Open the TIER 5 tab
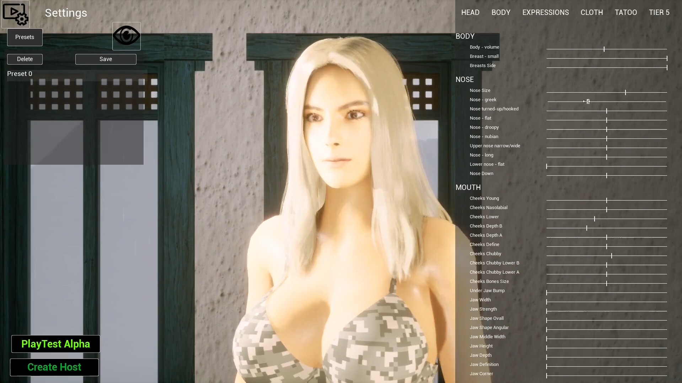682x383 pixels. [x=659, y=12]
